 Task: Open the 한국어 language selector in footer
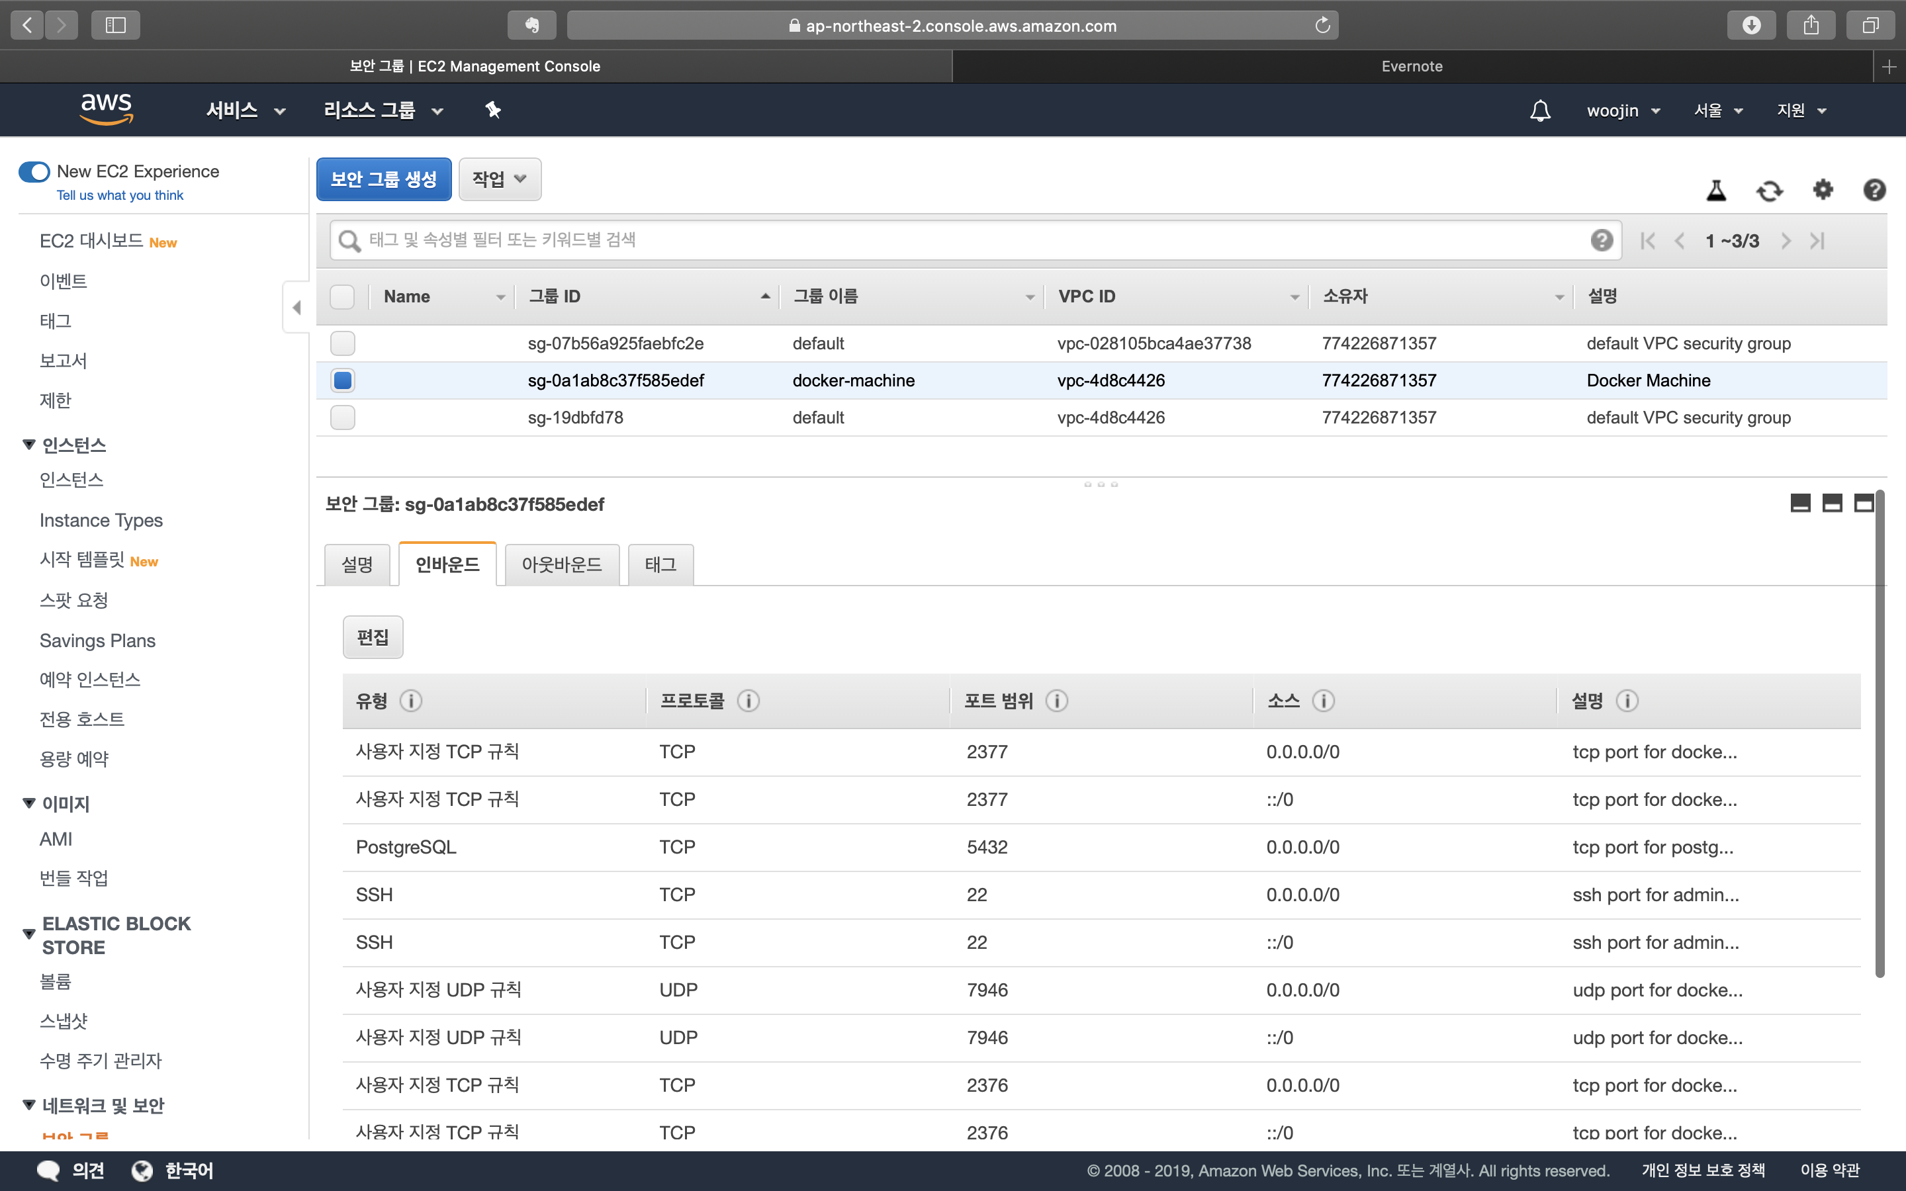point(173,1171)
